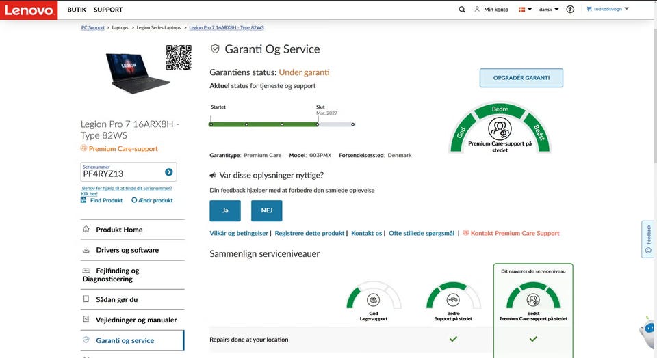Click the megaphone icon beside feedback question
Screen dimensions: 657x358
[x=212, y=175]
